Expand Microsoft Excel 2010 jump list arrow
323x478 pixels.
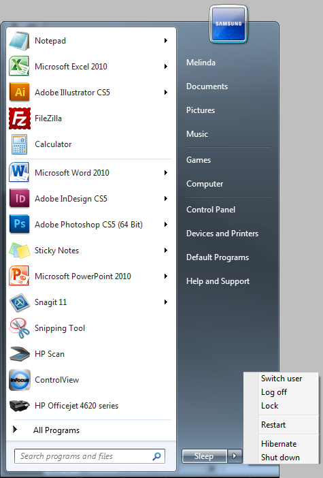(x=166, y=67)
